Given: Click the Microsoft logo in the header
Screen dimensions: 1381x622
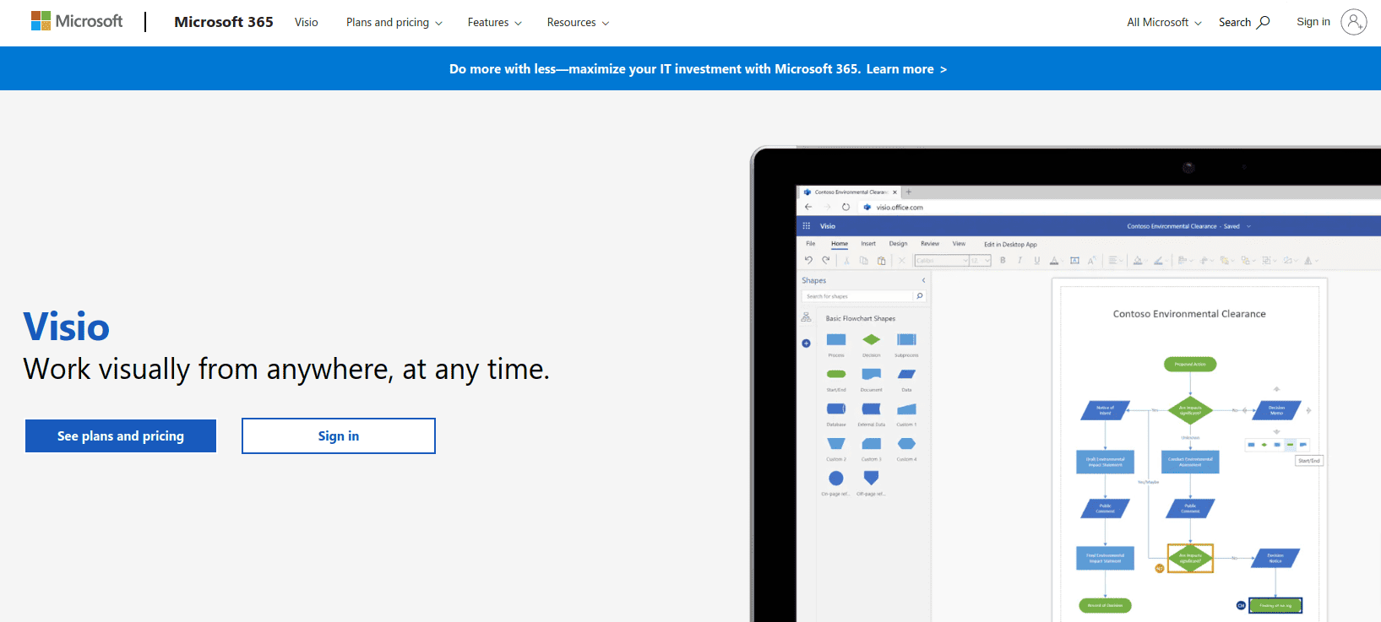Looking at the screenshot, I should [x=77, y=21].
